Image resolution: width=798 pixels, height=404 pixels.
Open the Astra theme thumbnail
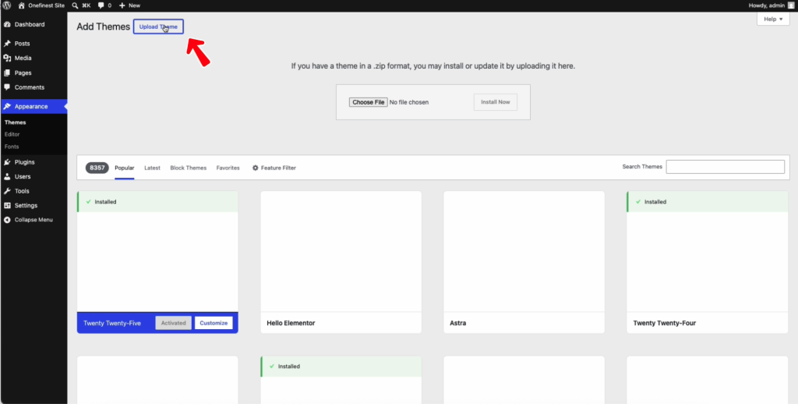[x=524, y=251]
